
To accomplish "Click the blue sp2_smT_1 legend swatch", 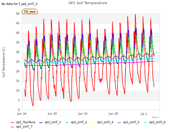I will [x=41, y=123].
